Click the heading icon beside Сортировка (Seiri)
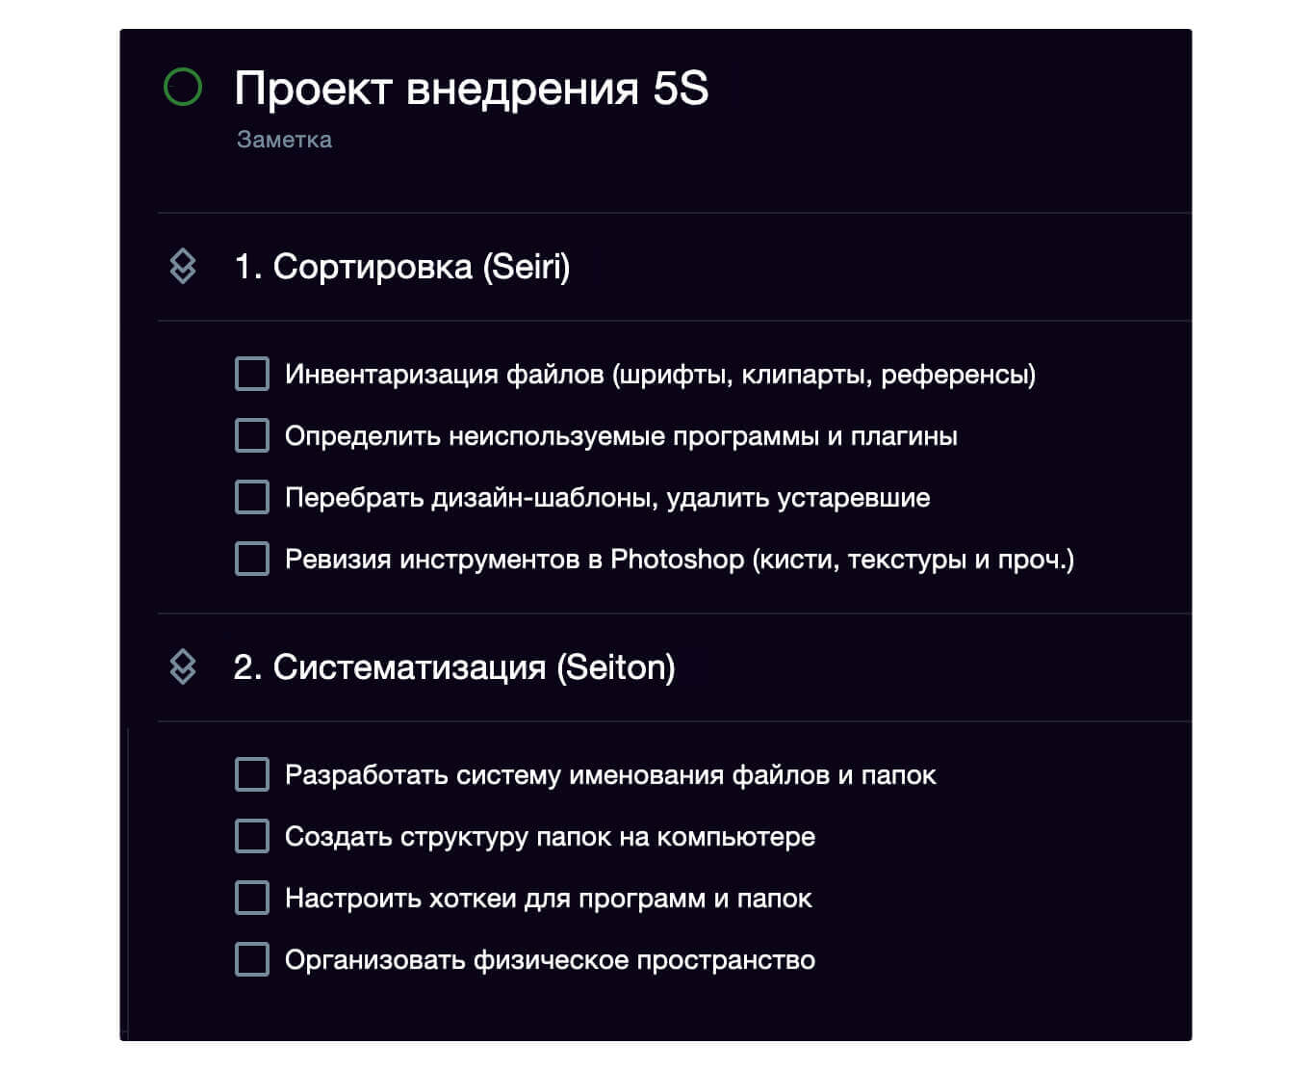Screen dimensions: 1312x1070 click(x=183, y=267)
